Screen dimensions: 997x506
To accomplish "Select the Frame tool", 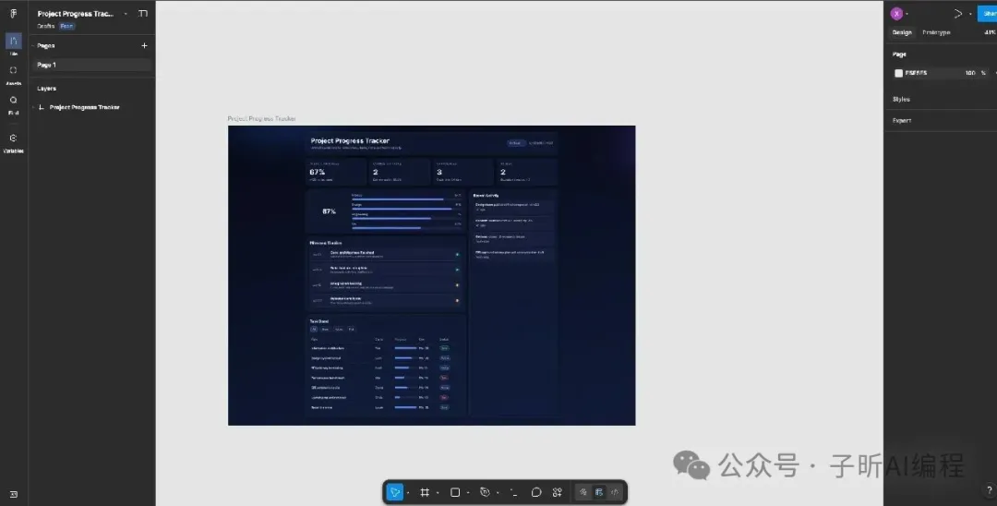I will pyautogui.click(x=425, y=492).
